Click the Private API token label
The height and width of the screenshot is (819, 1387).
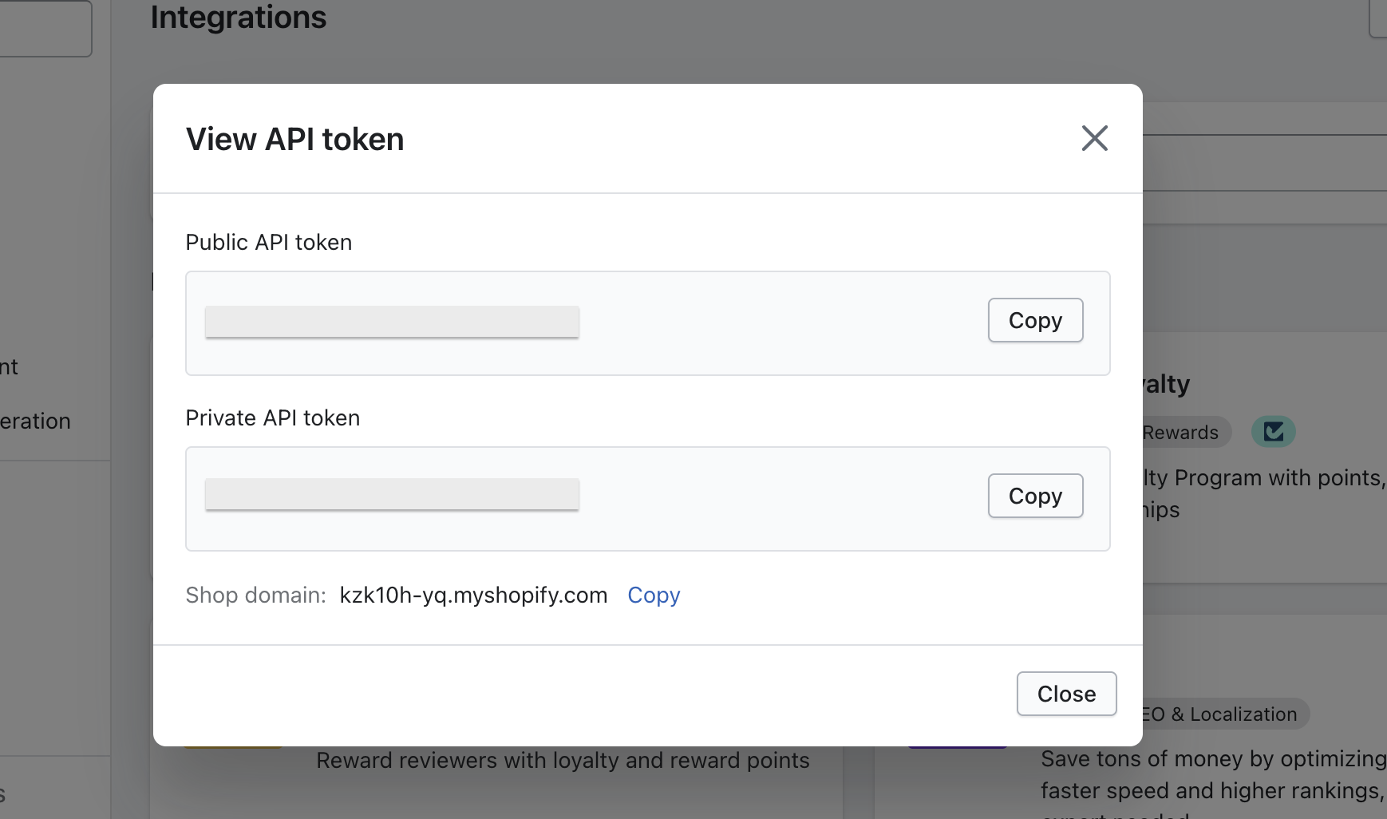(x=272, y=418)
